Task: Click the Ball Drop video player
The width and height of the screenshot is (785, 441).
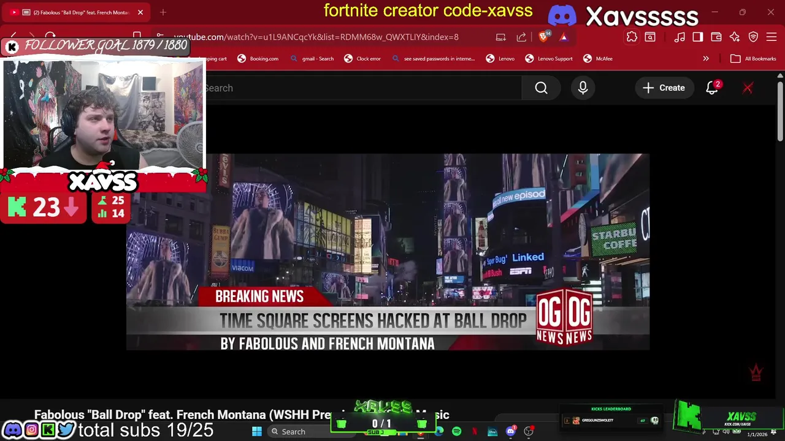Action: coord(388,252)
